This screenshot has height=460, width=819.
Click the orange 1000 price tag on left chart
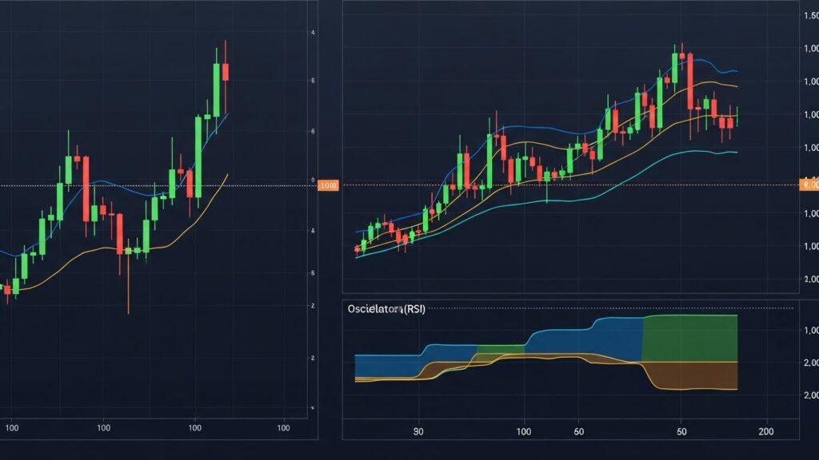coord(328,184)
